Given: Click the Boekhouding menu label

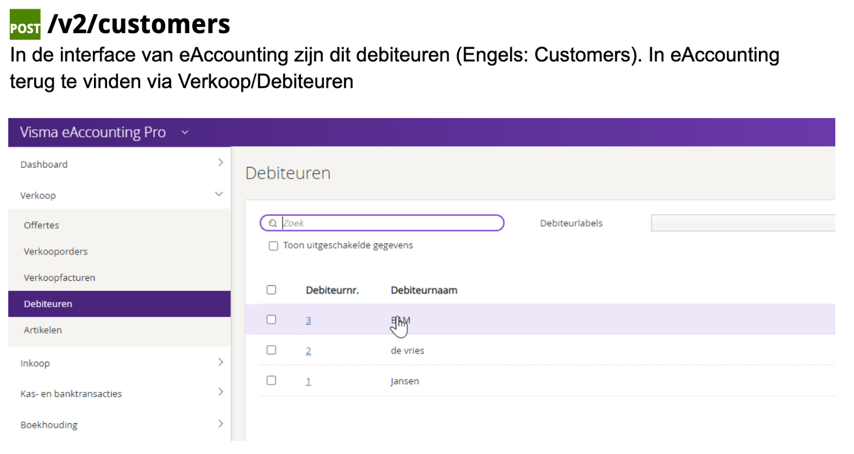Looking at the screenshot, I should click(x=49, y=425).
